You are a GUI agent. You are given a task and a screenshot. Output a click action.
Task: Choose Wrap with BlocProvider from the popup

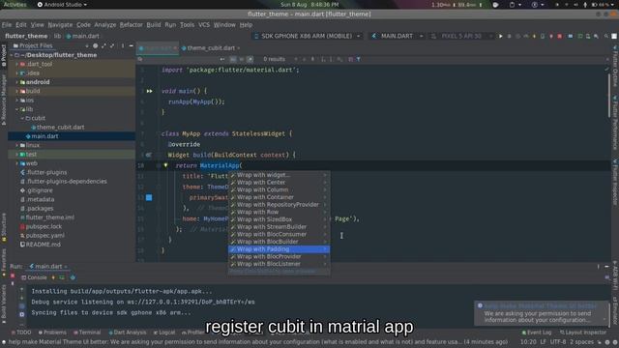pos(279,257)
